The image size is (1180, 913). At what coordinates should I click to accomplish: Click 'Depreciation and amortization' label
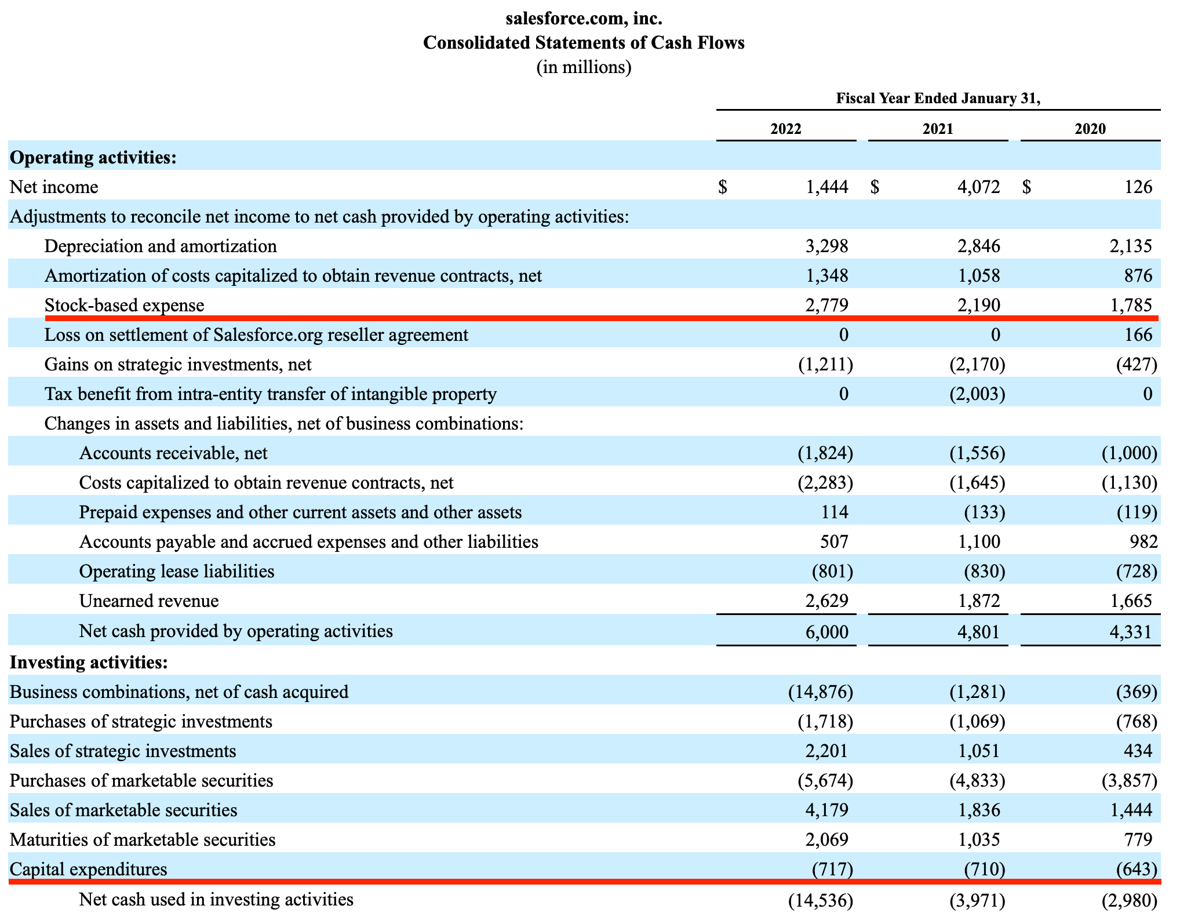point(161,246)
